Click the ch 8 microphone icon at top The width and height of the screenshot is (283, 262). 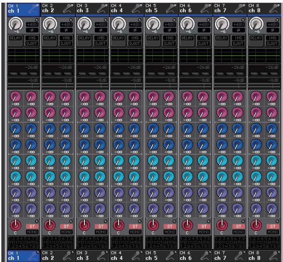pos(274,9)
